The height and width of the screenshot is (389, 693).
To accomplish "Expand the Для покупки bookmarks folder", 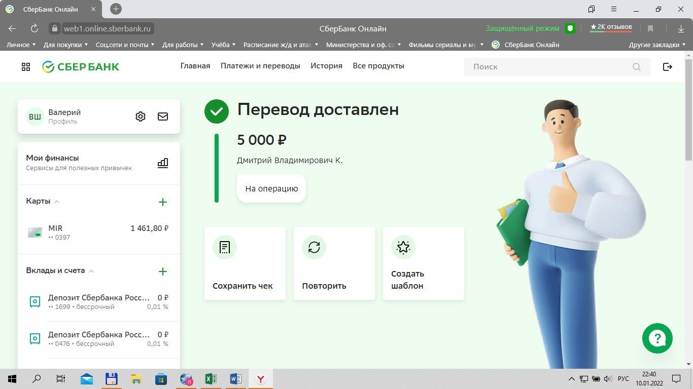I will [x=65, y=45].
